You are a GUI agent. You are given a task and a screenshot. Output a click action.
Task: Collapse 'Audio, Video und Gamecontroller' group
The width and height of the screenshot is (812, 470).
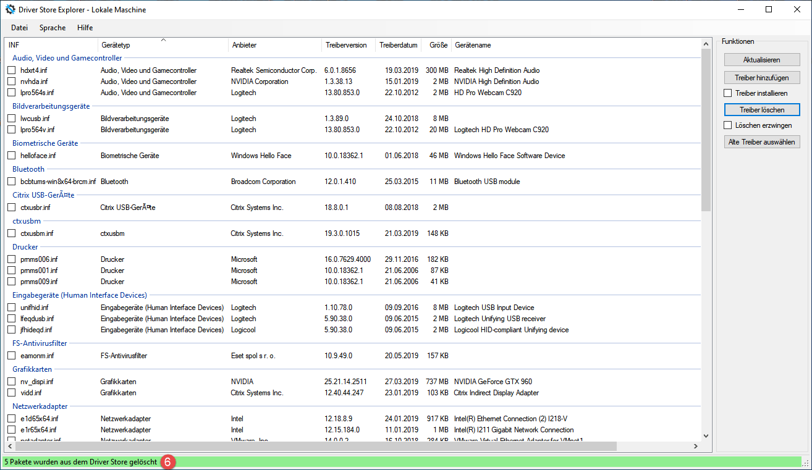coord(67,58)
